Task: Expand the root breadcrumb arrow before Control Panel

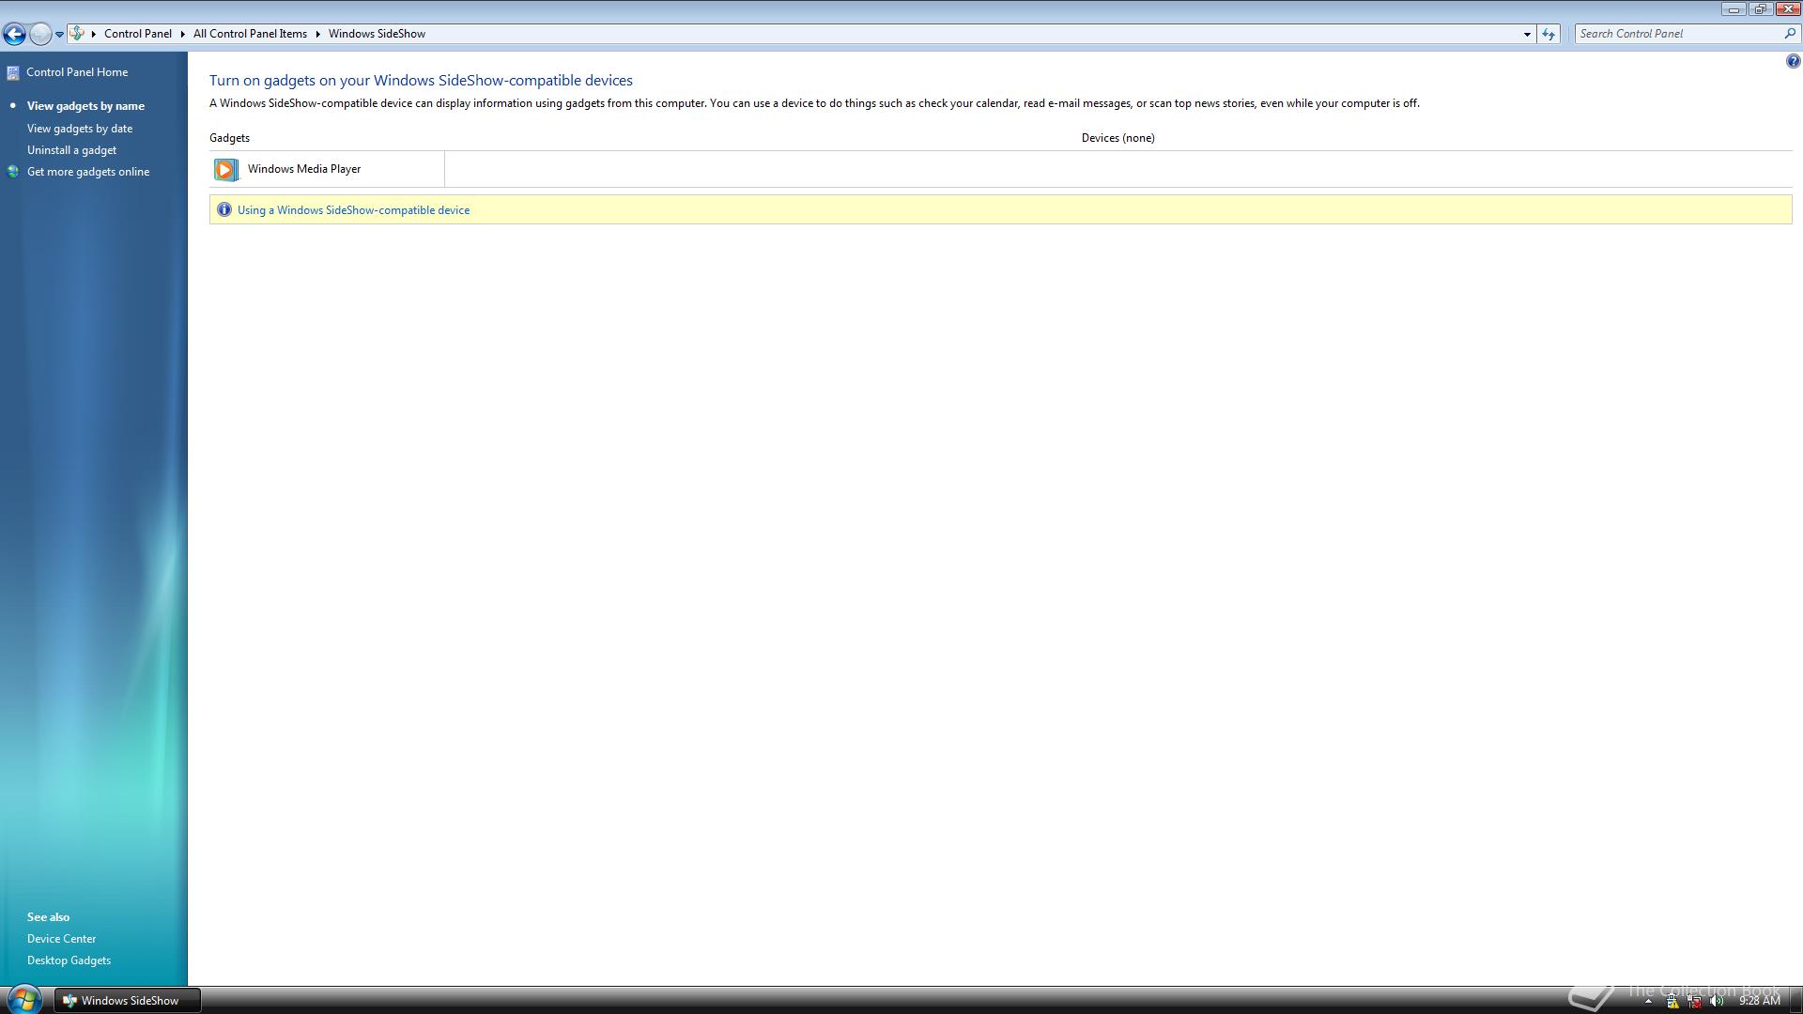Action: tap(94, 34)
